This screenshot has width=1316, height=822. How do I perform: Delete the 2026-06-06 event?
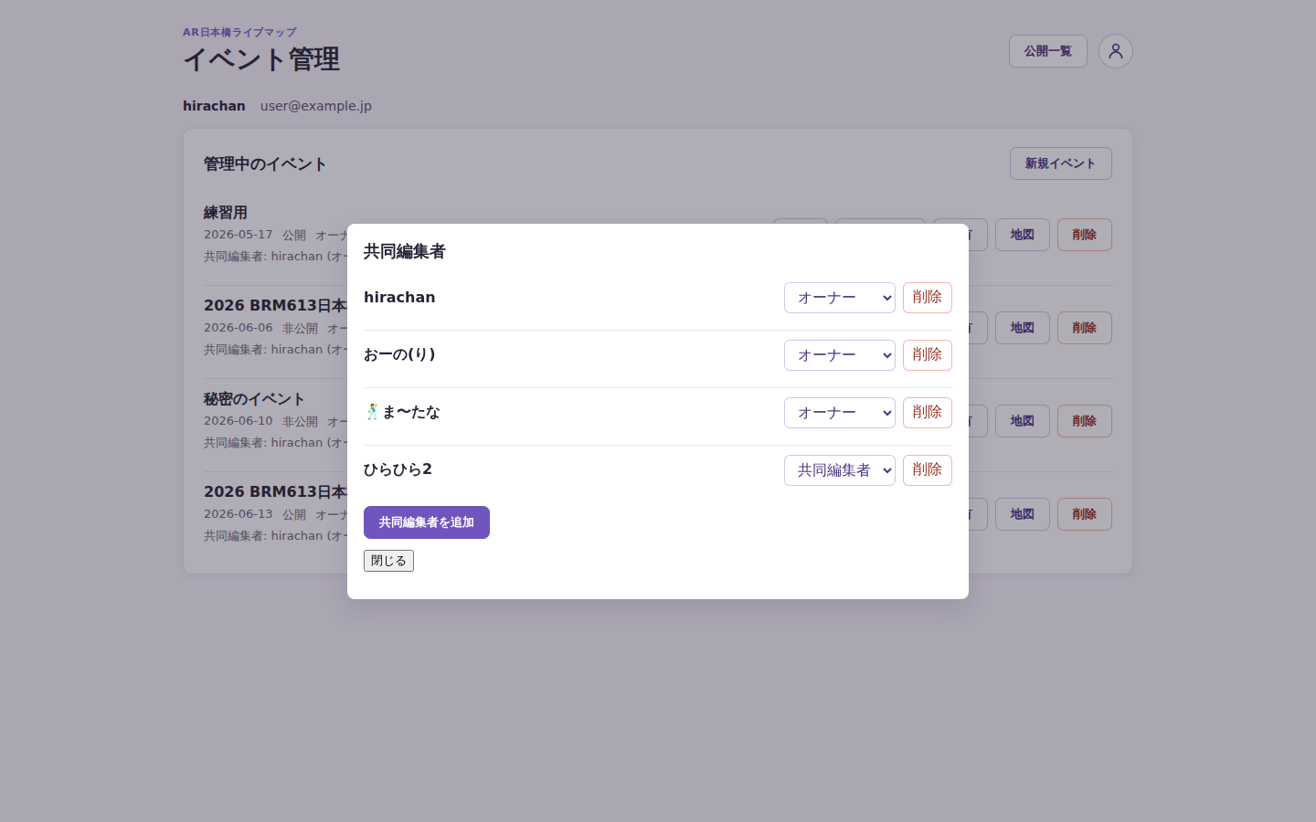[1084, 328]
